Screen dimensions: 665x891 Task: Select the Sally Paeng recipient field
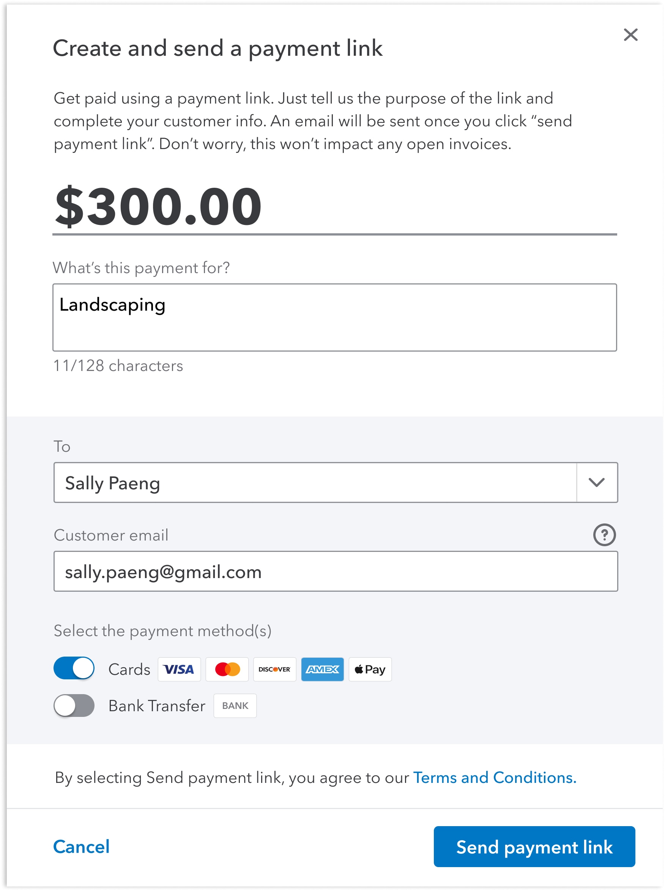[x=315, y=482]
